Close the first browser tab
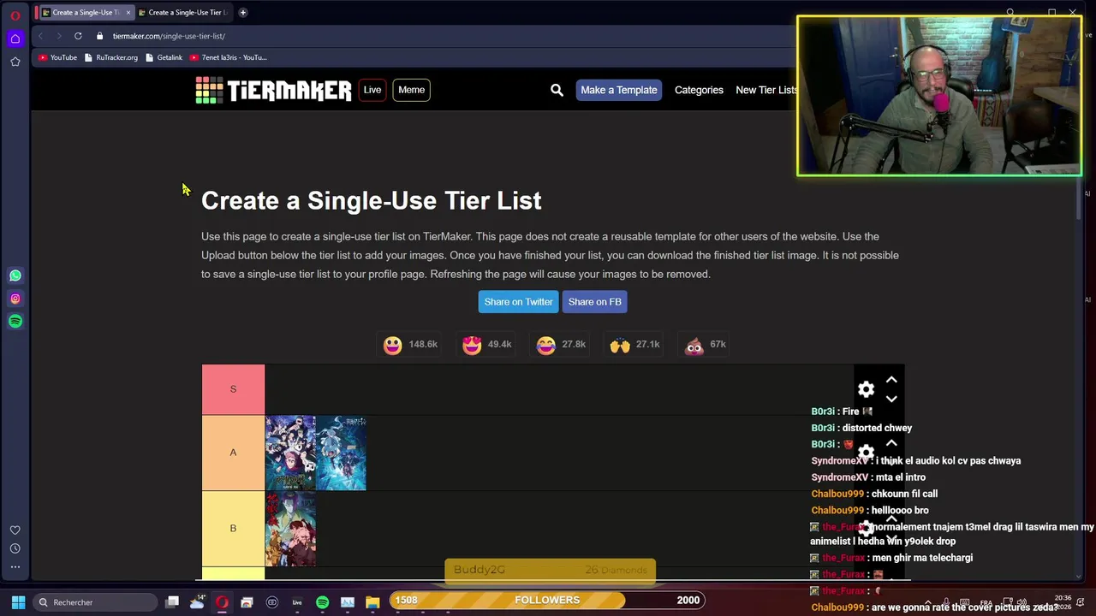The width and height of the screenshot is (1096, 616). pyautogui.click(x=128, y=12)
